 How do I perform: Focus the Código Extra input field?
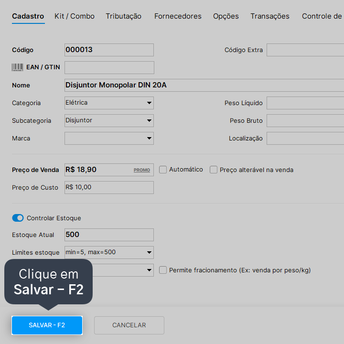(x=305, y=50)
